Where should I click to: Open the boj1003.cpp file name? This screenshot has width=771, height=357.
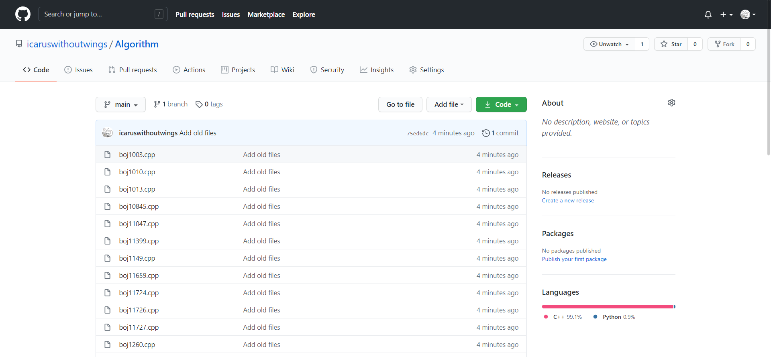(137, 155)
